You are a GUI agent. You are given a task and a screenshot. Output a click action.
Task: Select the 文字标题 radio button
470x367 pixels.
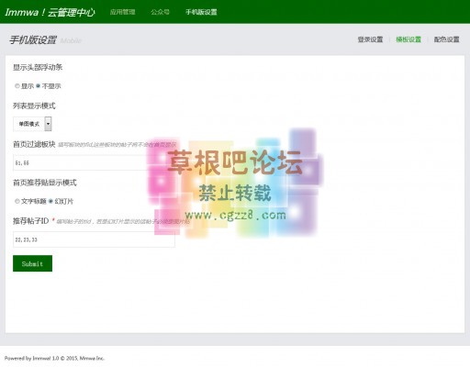coord(17,201)
